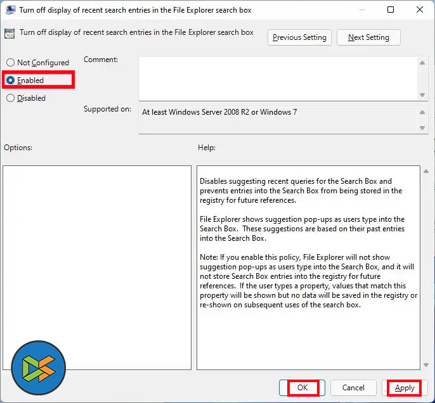The width and height of the screenshot is (435, 403).
Task: Click the 'At least Windows Server 2008 R2' text
Action: (219, 112)
